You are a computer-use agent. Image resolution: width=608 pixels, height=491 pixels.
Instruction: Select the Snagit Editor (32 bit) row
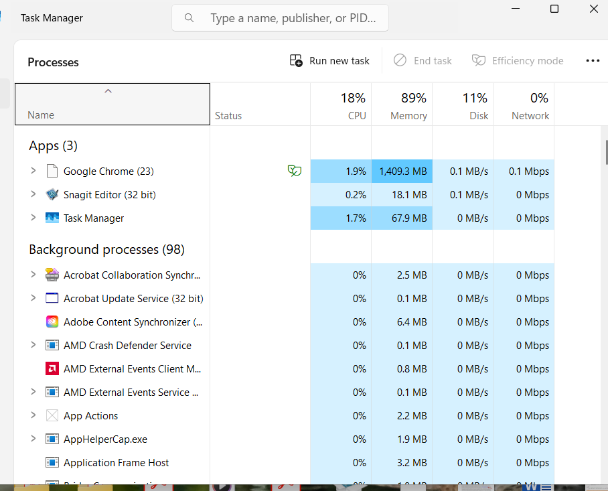(284, 194)
